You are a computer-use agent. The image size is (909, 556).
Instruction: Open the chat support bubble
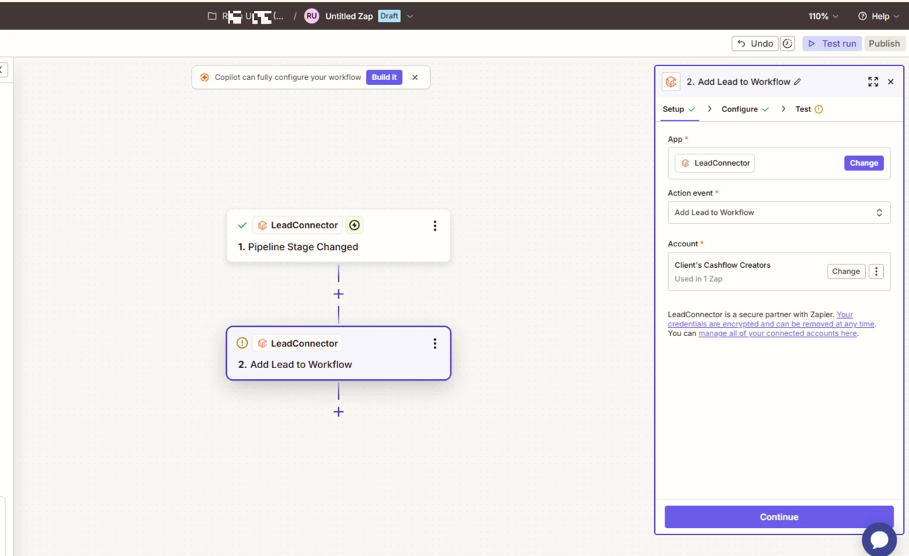(x=879, y=539)
